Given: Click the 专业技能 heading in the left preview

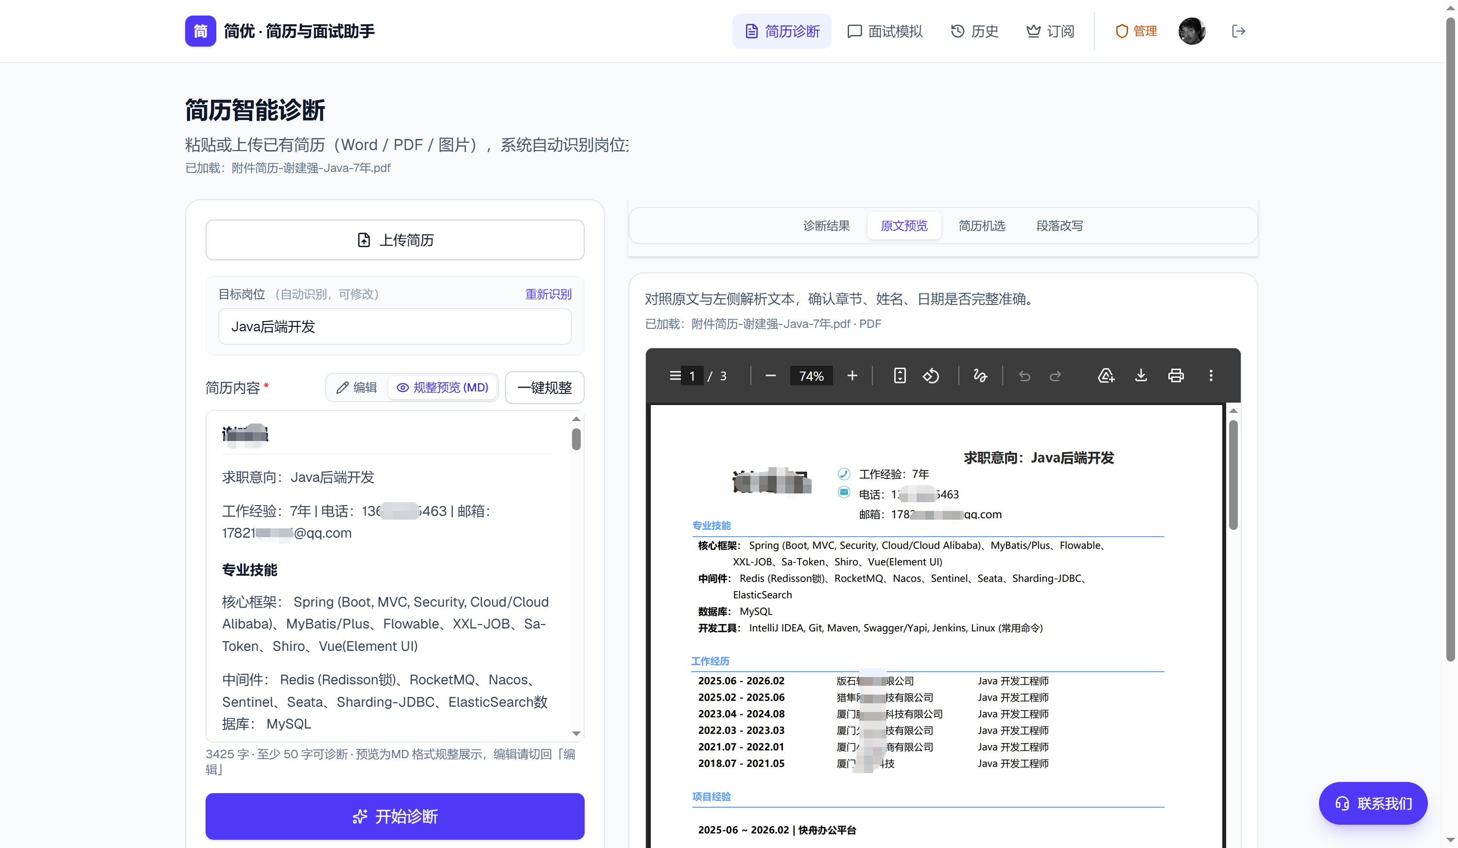Looking at the screenshot, I should 249,569.
